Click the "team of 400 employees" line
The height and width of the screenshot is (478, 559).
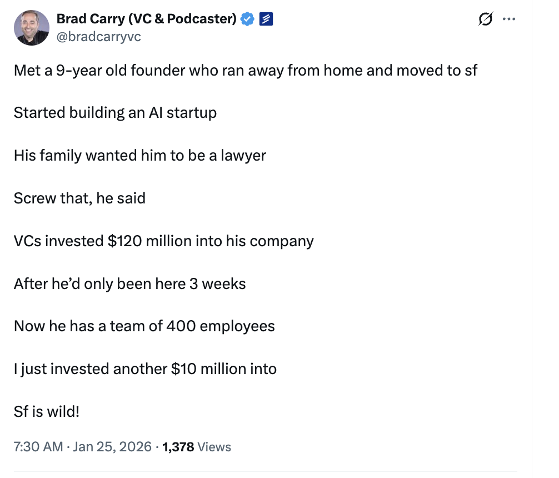144,326
